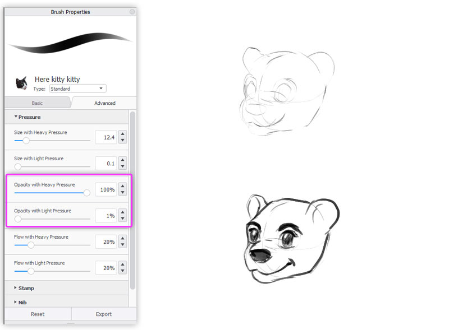Decrease Flow with Light Pressure using down arrow
The width and height of the screenshot is (449, 330).
tap(122, 271)
